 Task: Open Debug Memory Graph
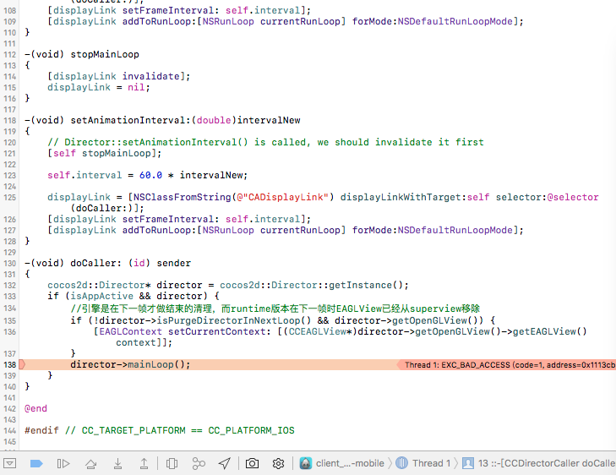[199, 464]
